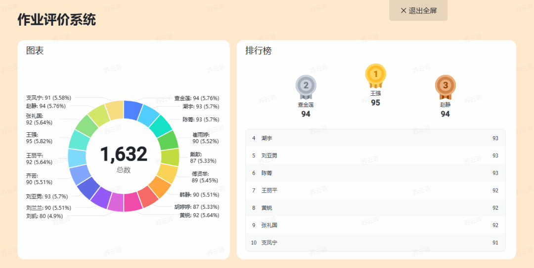This screenshot has height=268, width=534.
Task: Click the 1,632 total in donut center
Action: [124, 154]
